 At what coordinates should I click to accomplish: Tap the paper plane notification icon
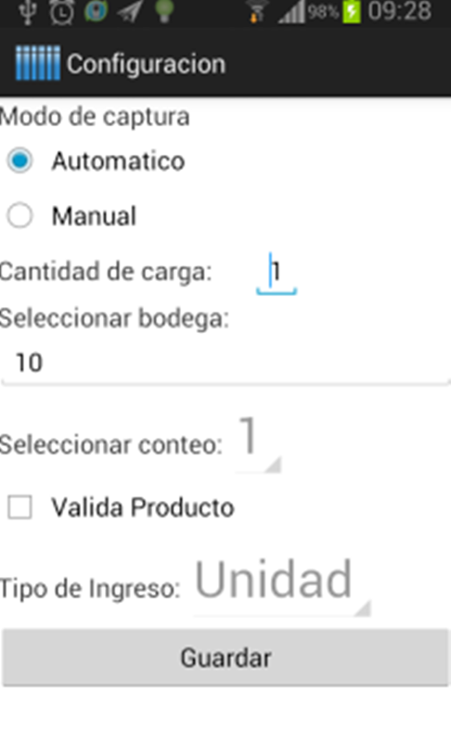[130, 11]
